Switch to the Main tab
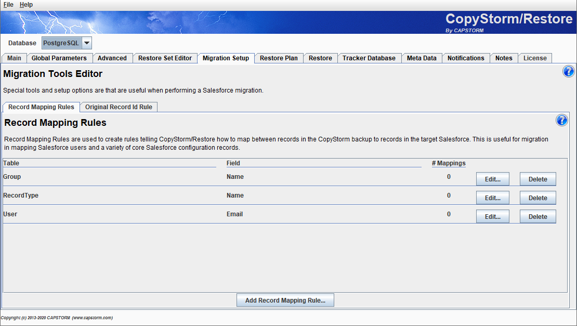Image resolution: width=577 pixels, height=326 pixels. tap(14, 58)
